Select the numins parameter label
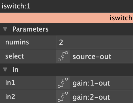The width and height of the screenshot is (133, 103). (17, 42)
